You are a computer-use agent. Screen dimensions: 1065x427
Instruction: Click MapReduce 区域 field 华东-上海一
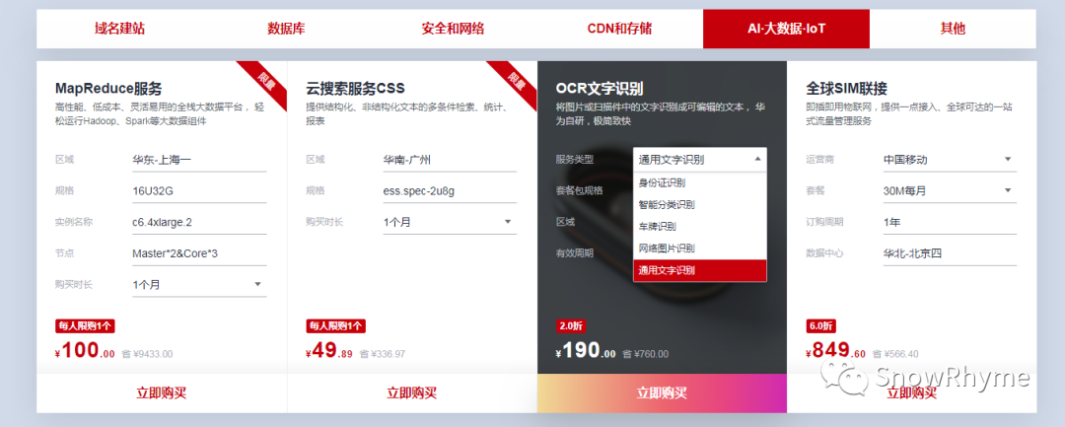199,160
